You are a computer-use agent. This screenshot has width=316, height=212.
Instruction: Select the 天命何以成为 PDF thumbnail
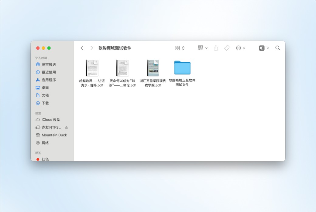click(x=122, y=68)
